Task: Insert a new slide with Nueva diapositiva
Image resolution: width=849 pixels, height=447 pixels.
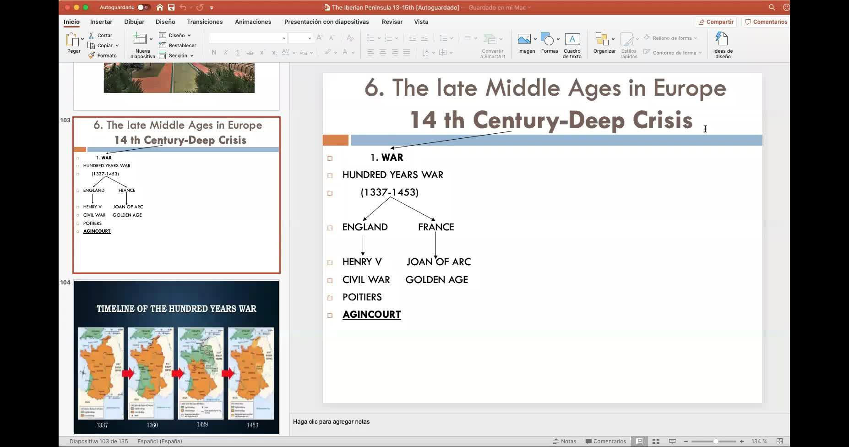Action: pos(140,39)
